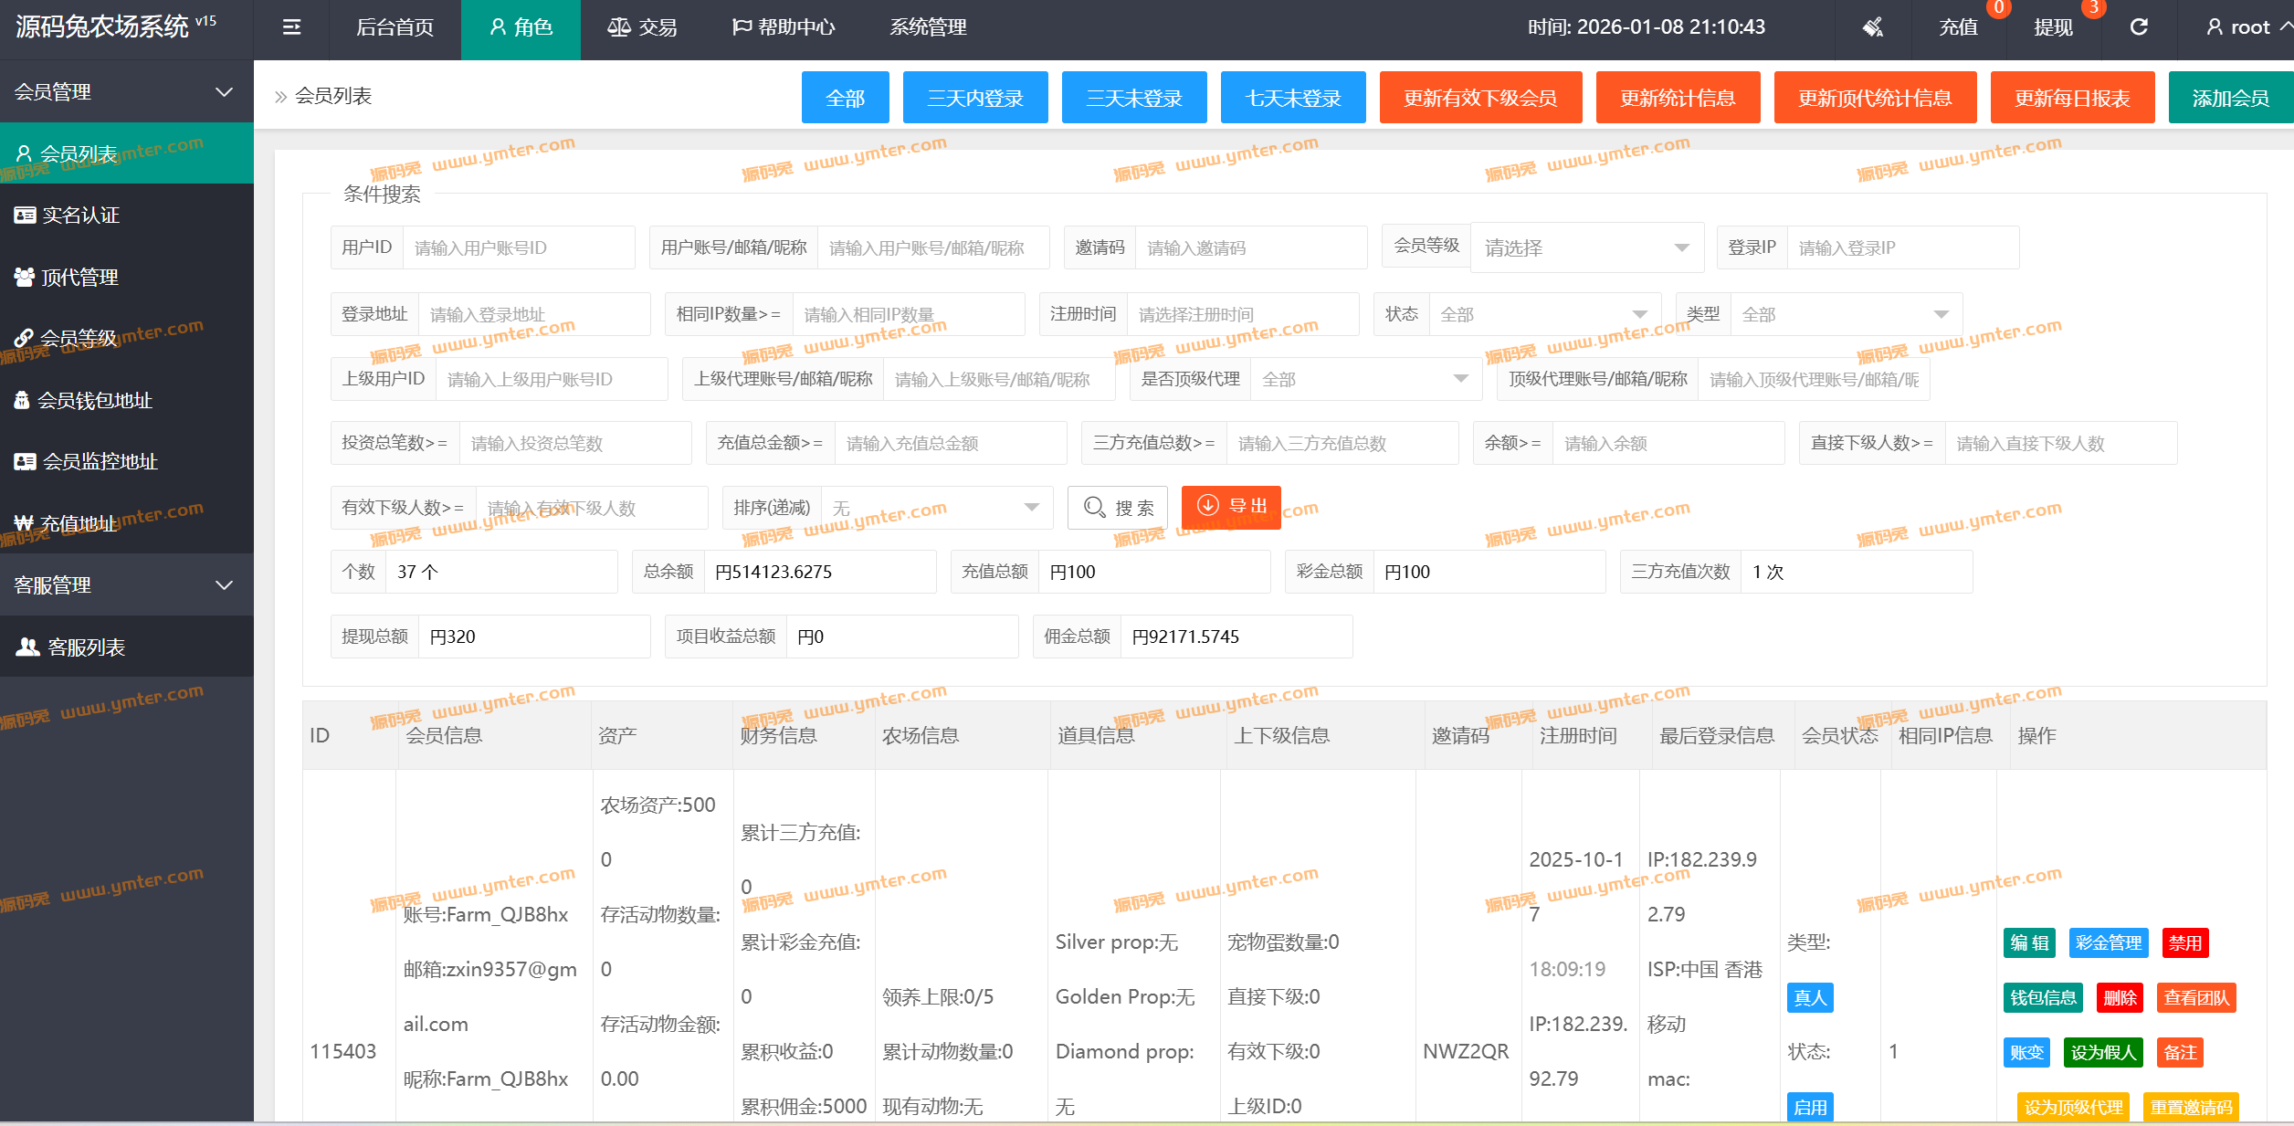Image resolution: width=2294 pixels, height=1126 pixels.
Task: Open 客服列表 sidebar item
Action: [x=86, y=647]
